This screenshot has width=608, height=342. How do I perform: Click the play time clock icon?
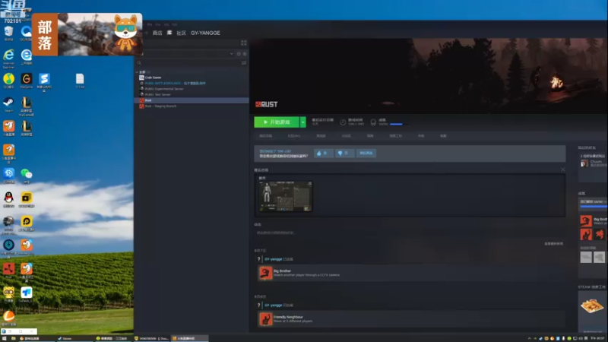pos(343,122)
